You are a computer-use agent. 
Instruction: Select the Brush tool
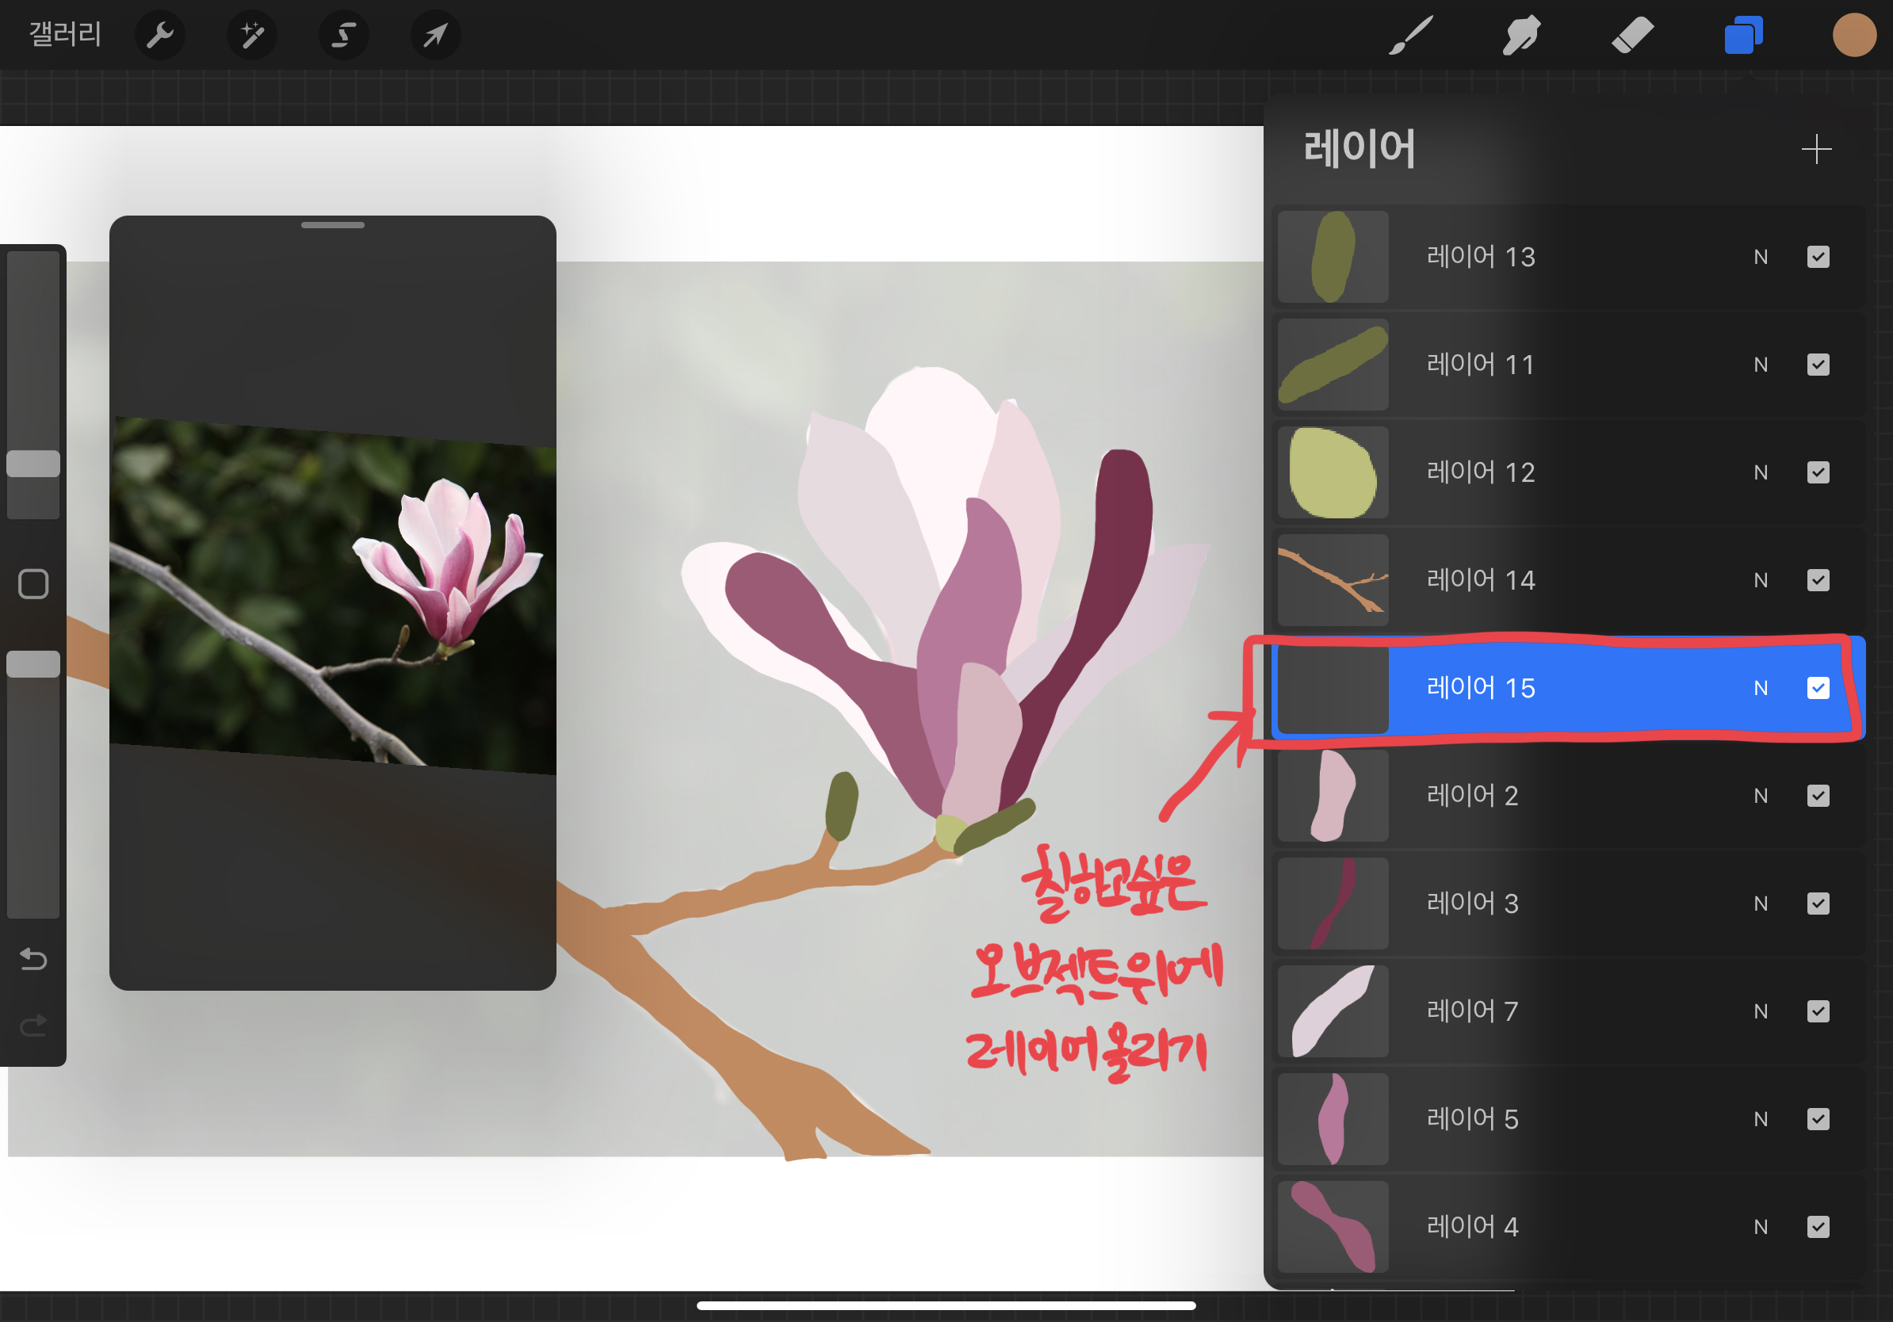tap(1411, 36)
